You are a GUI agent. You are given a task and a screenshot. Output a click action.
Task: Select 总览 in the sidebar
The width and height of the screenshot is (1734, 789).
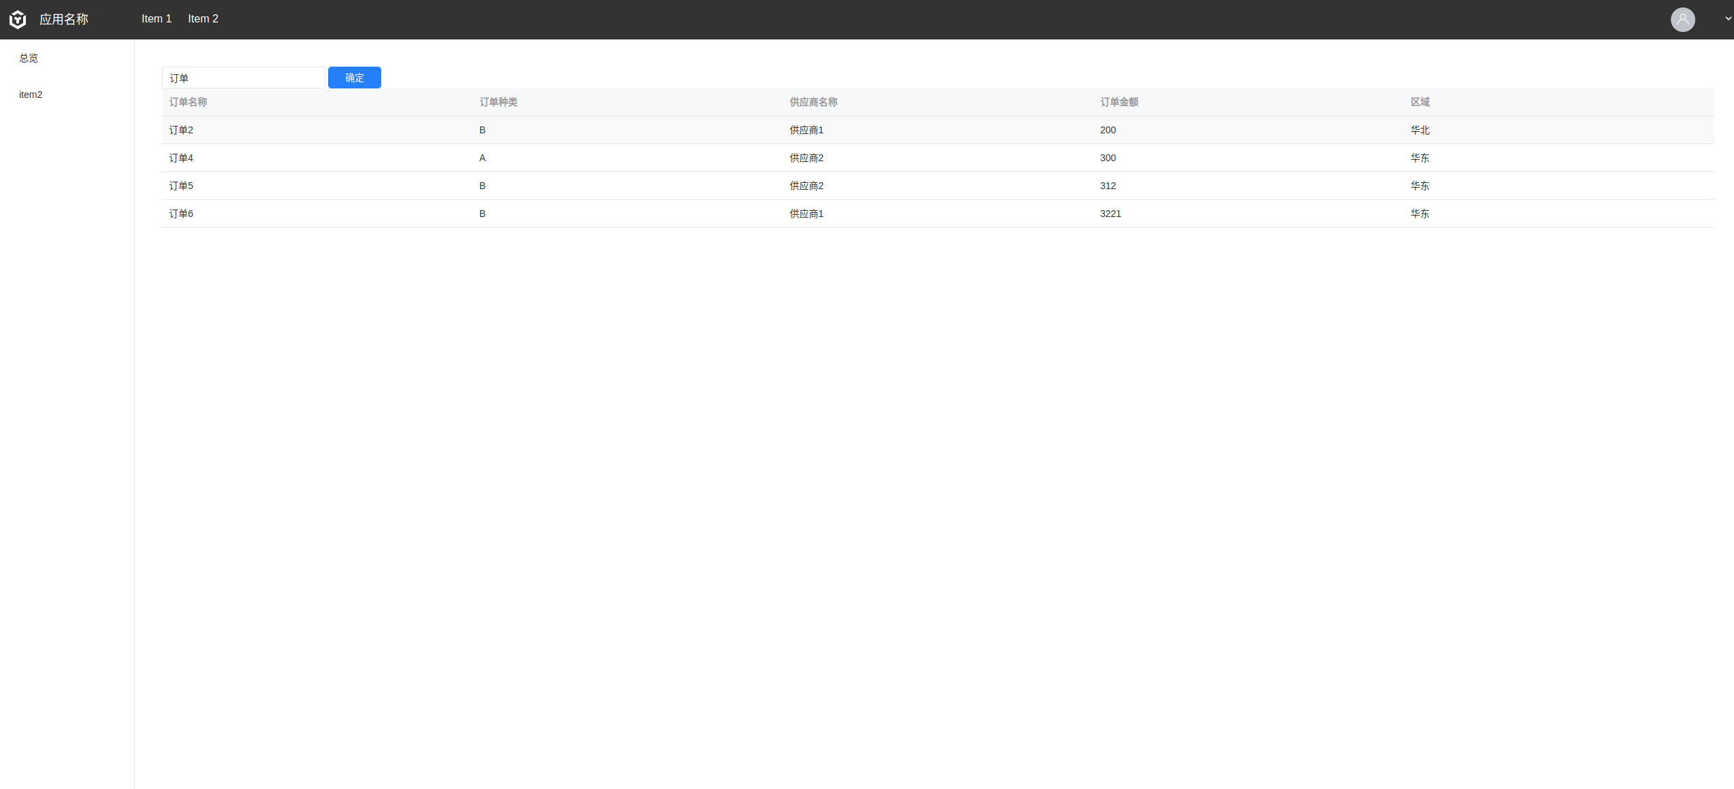coord(29,58)
